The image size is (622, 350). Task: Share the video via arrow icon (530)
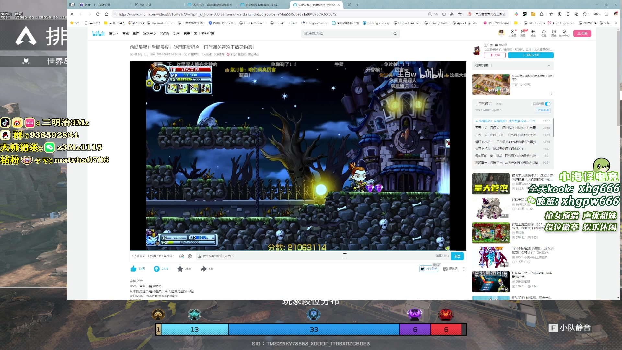tap(203, 269)
